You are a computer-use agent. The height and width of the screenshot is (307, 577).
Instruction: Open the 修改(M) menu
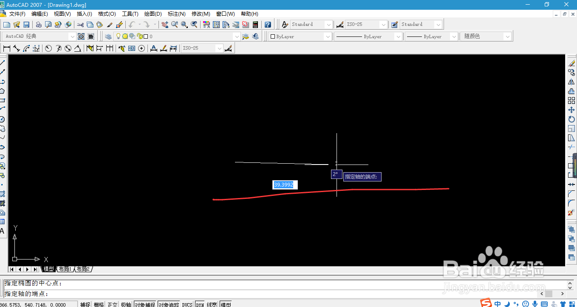click(x=201, y=14)
